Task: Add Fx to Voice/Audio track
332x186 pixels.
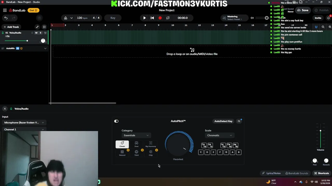Action: click(x=8, y=36)
